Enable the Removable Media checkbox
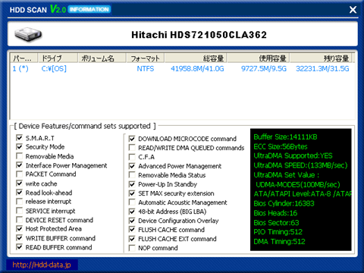Viewport: 364px width, 273px height. click(x=19, y=156)
